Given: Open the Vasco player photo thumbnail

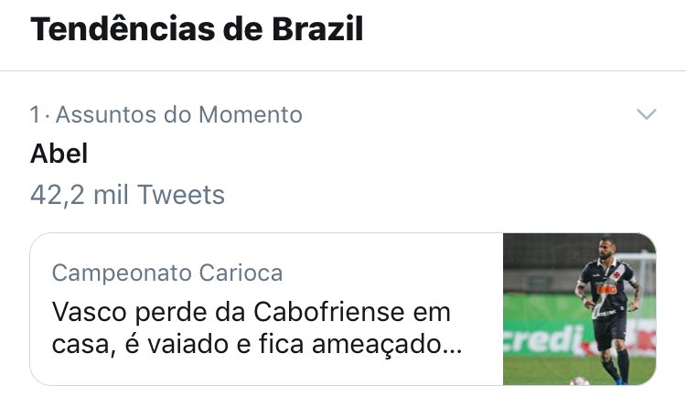Looking at the screenshot, I should click(x=579, y=308).
